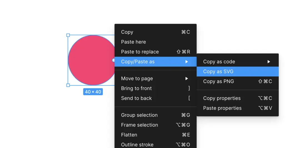Click Frame selection menu item
The image size is (305, 148).
140,125
